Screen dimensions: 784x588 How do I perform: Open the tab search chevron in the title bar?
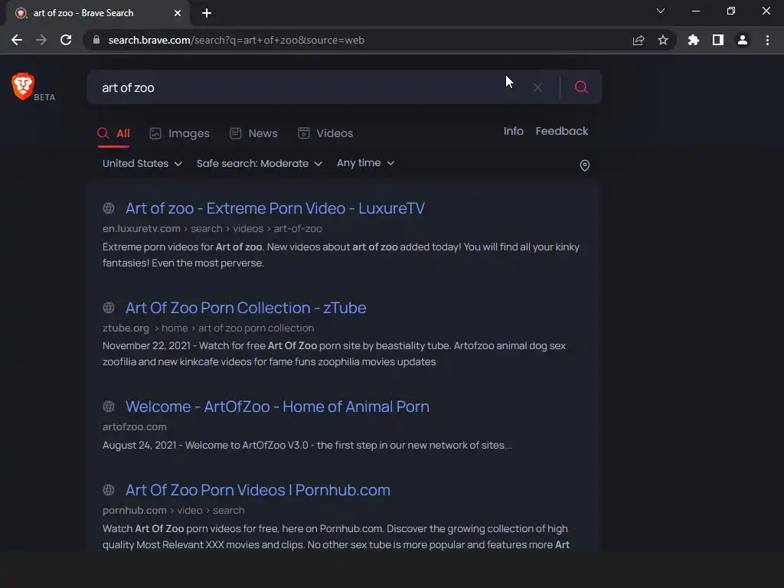point(661,11)
